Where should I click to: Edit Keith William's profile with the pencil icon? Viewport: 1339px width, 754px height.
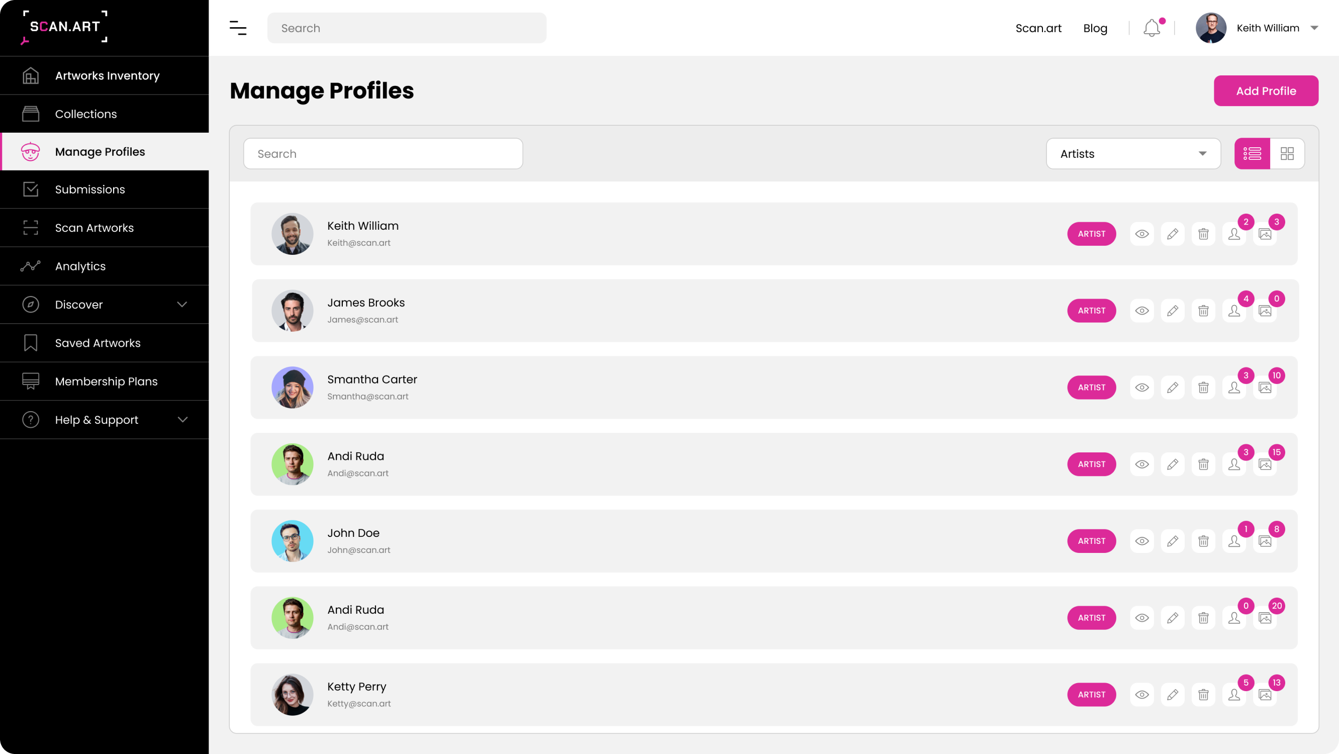pyautogui.click(x=1173, y=234)
